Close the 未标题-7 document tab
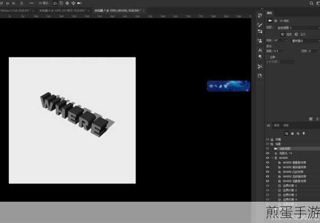 click(x=143, y=11)
